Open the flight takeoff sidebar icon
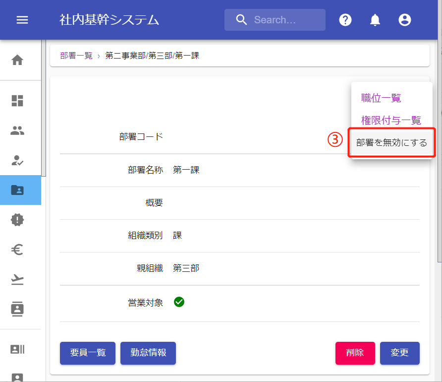The width and height of the screenshot is (442, 382). (17, 280)
